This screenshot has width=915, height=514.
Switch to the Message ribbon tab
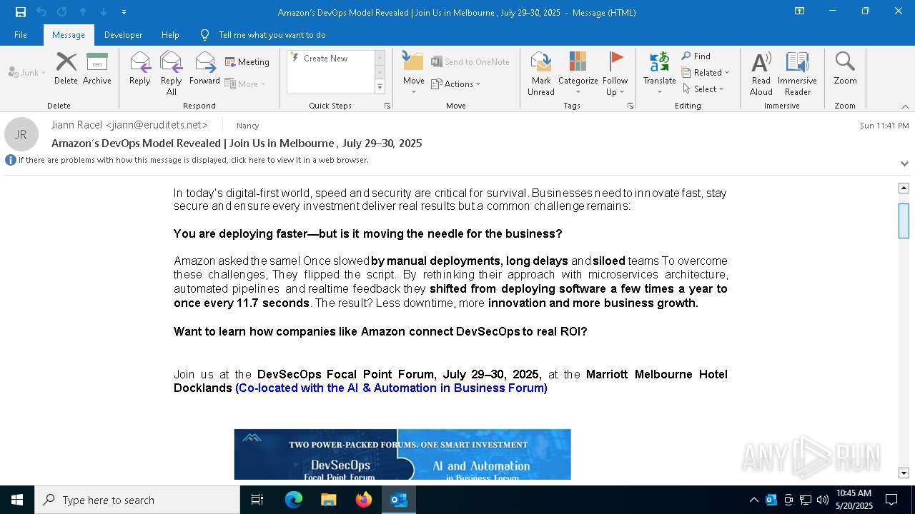point(69,35)
